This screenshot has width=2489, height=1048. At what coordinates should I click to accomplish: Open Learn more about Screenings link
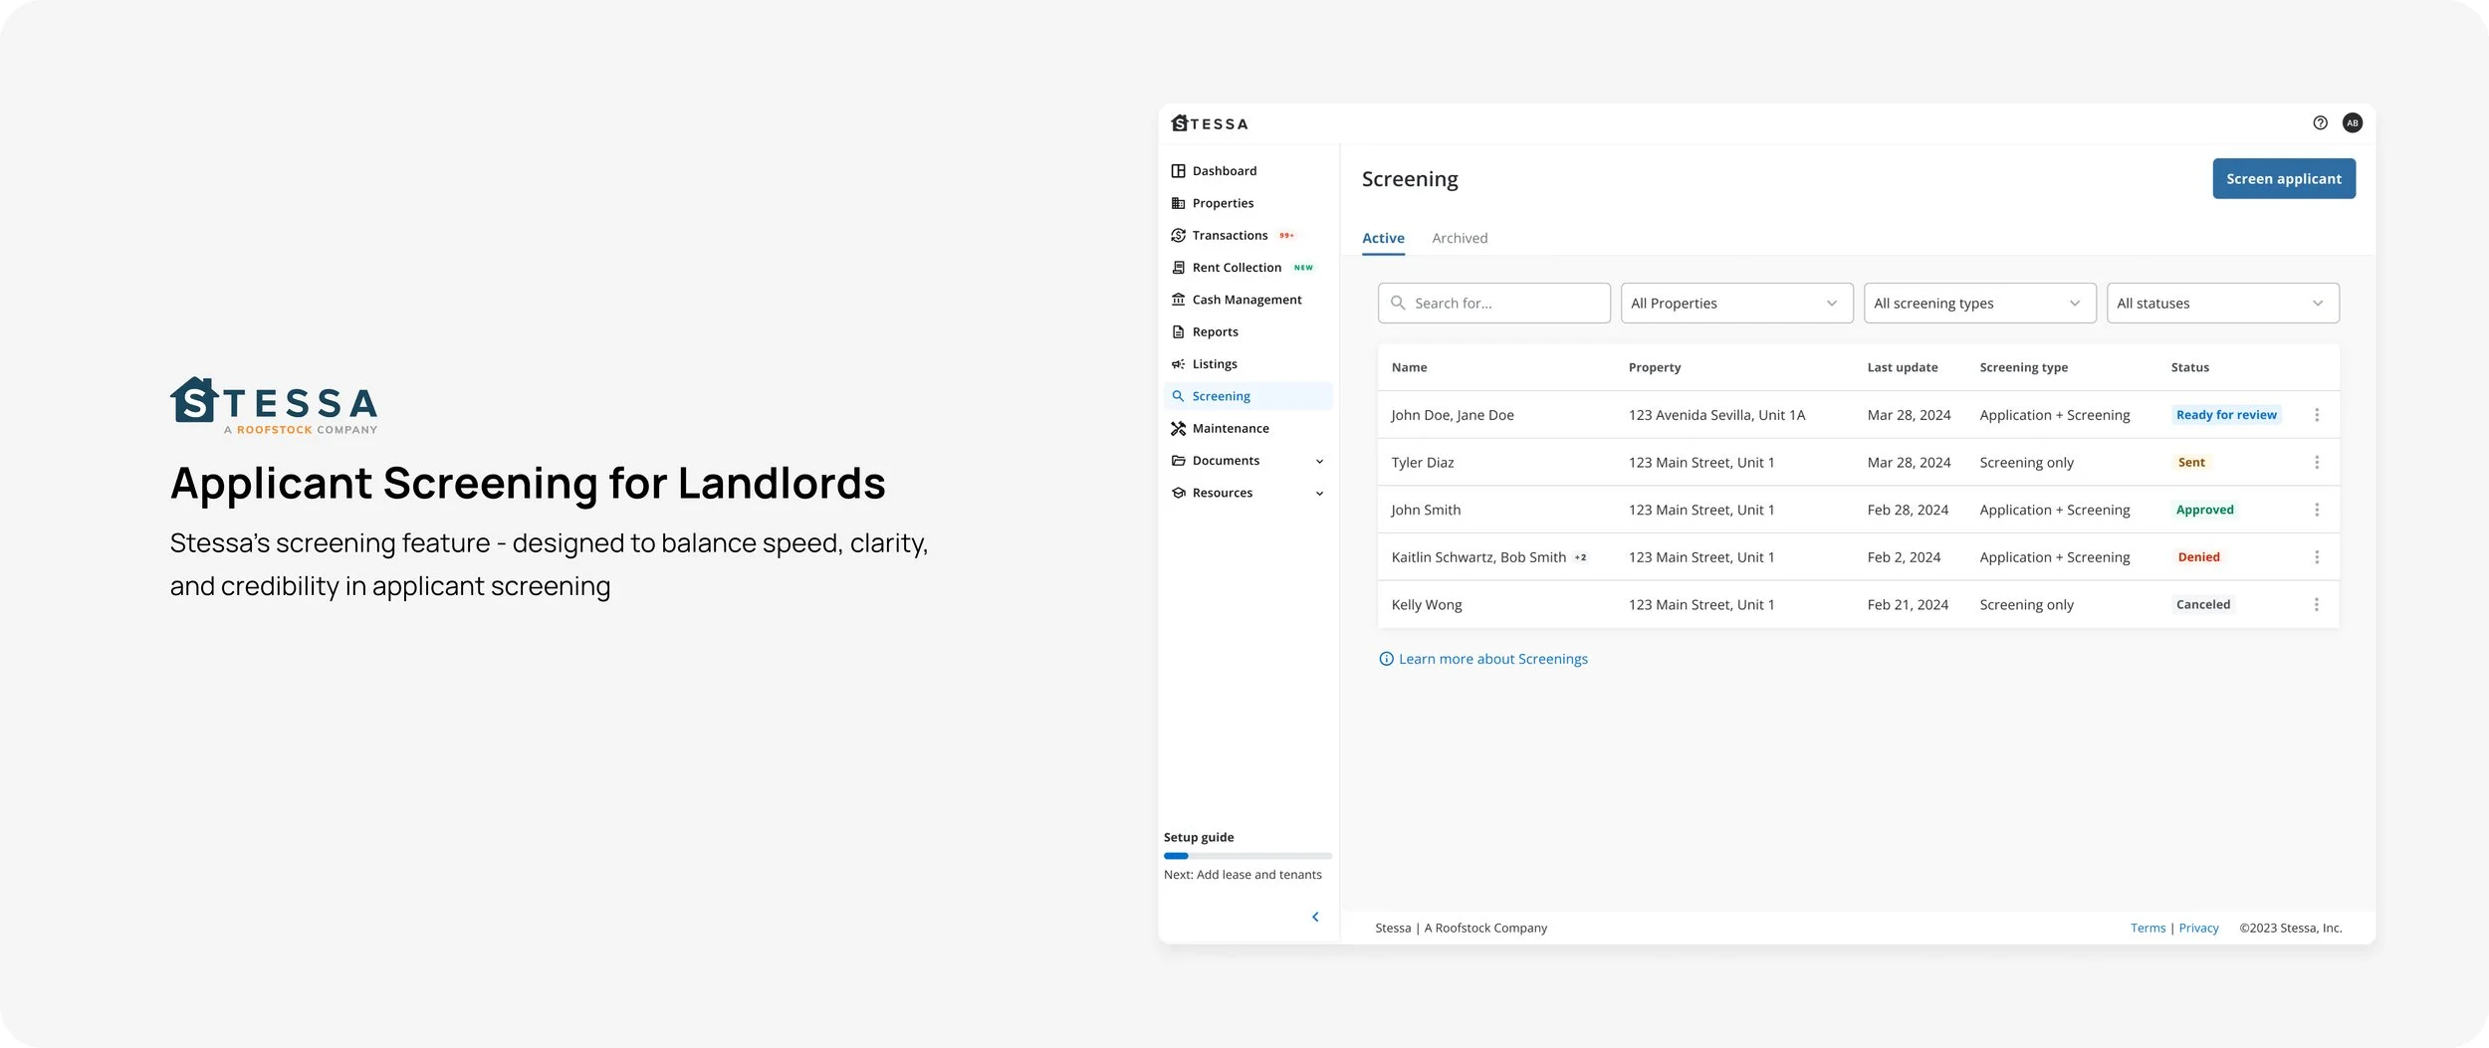click(1492, 659)
